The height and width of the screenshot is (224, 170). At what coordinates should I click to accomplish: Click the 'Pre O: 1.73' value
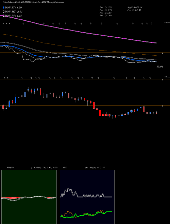pos(106,7)
